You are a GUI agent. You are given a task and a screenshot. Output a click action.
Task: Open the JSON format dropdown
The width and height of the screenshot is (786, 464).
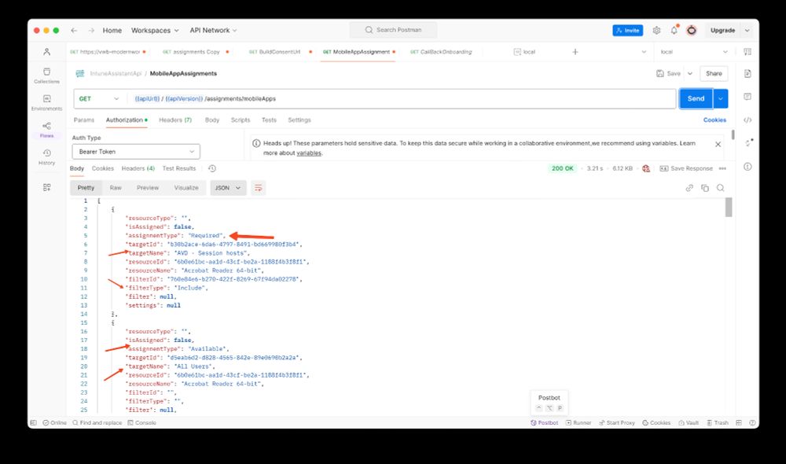coord(228,188)
